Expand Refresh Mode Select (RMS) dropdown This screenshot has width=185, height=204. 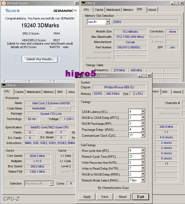pos(143,180)
